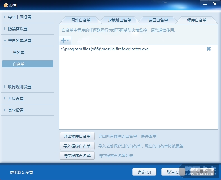Click the settings gear icon in title bar

(6, 5)
